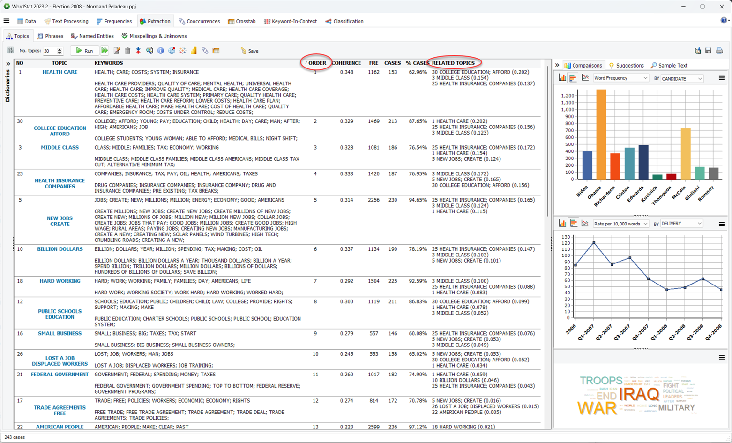
Task: Select vertical bar chart icon in Rate per 10,000 panel
Action: point(562,224)
